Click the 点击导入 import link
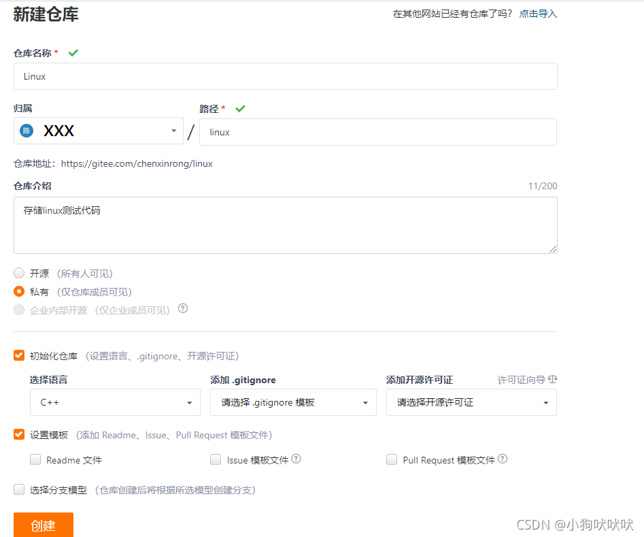 [538, 14]
